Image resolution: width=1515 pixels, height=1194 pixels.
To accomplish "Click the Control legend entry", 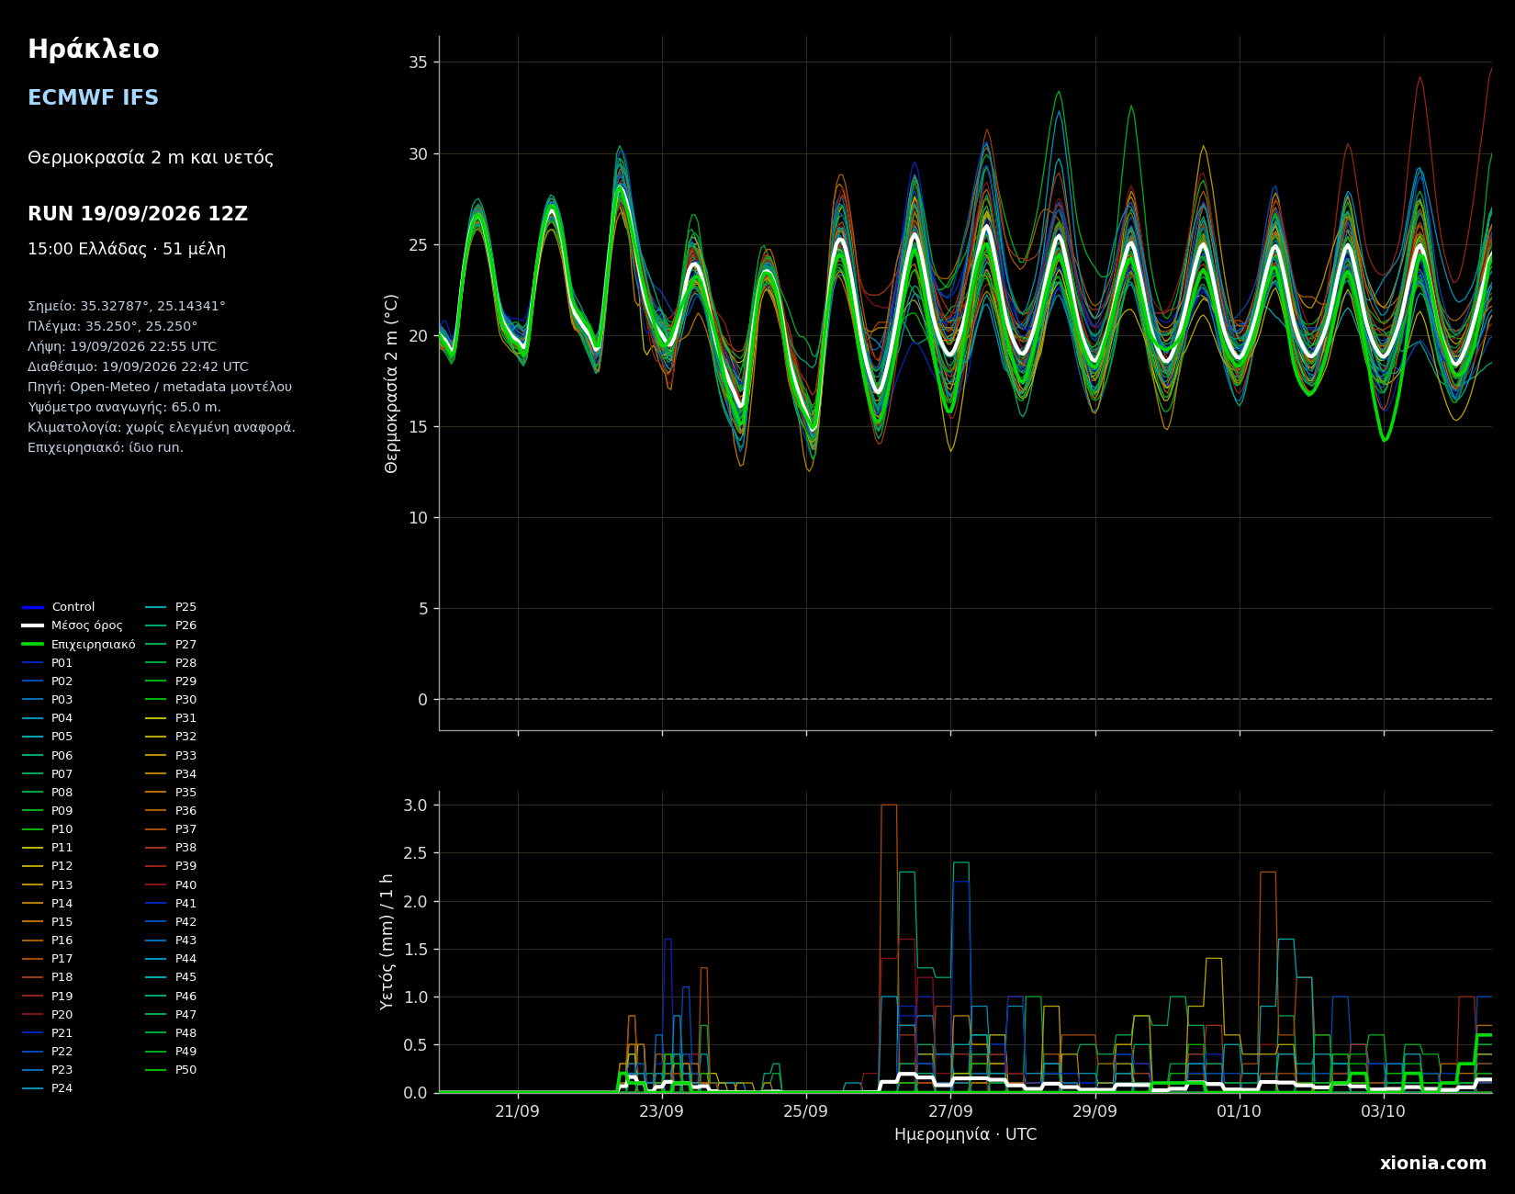I will point(59,607).
